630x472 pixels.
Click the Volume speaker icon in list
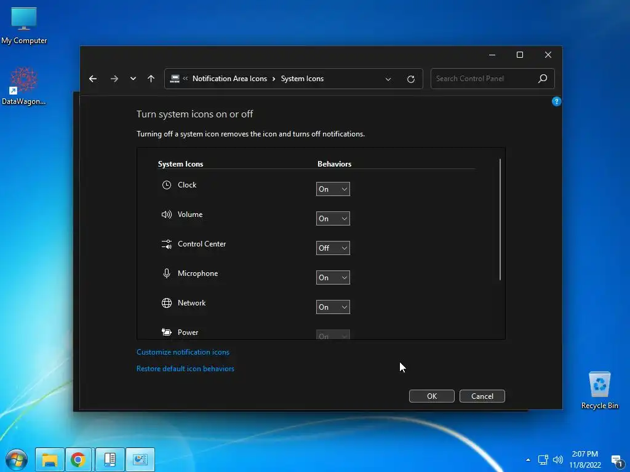[166, 214]
